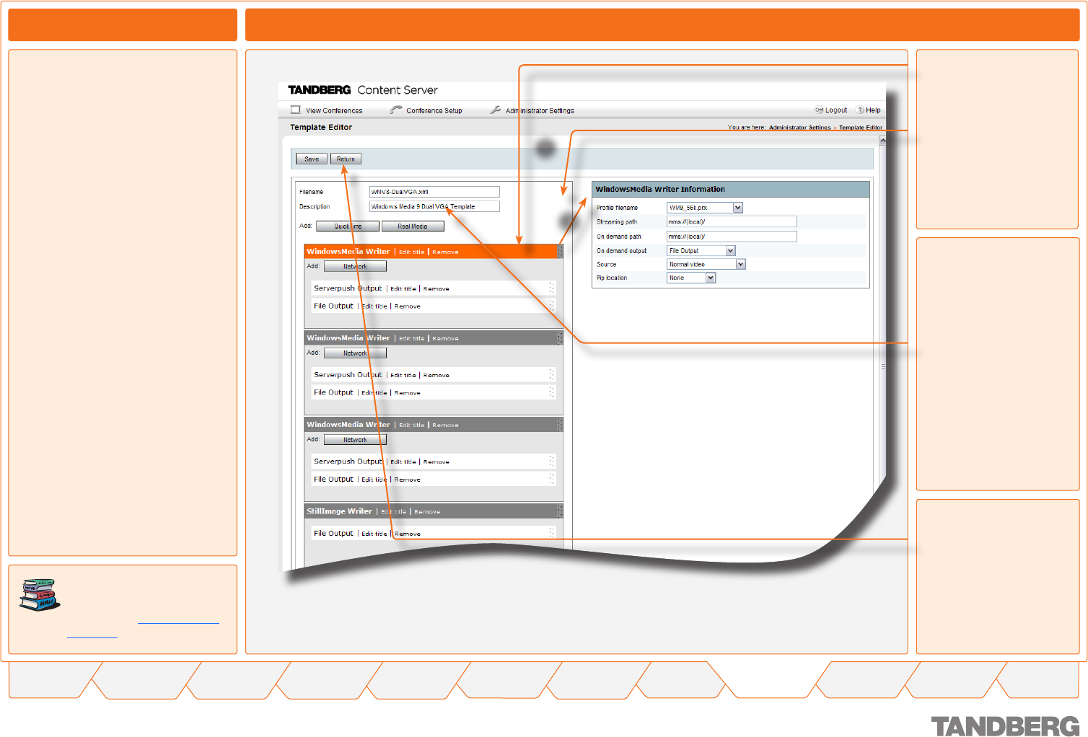Viewport: 1088px width, 737px height.
Task: Open View Conferences menu
Action: click(x=334, y=110)
